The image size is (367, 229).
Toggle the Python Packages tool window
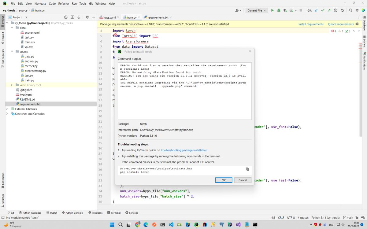tap(30, 213)
